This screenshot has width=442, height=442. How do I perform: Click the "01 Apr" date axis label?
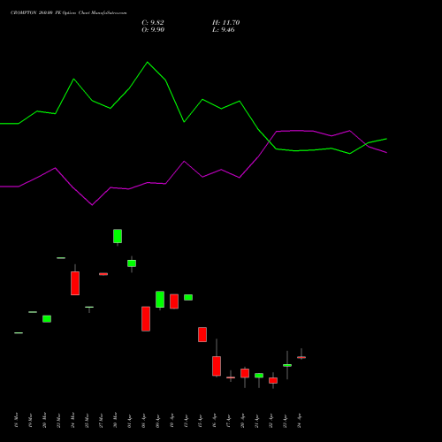tap(129, 420)
